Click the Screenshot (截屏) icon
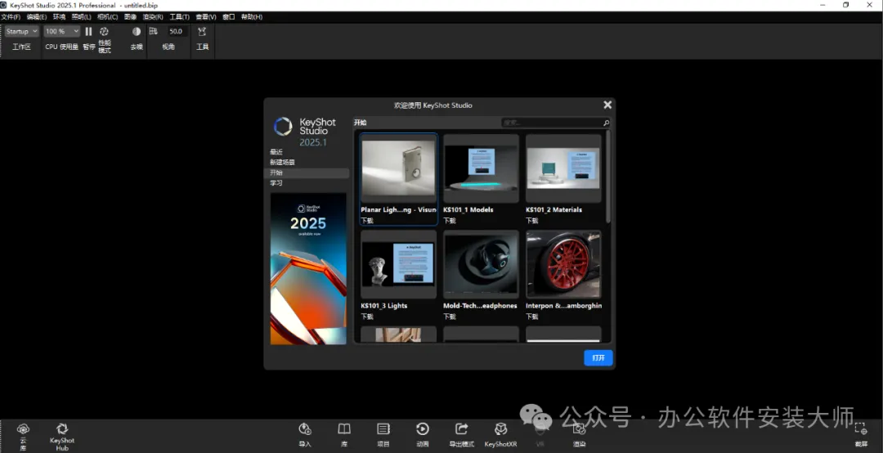Screen dimensions: 883x453 (860, 428)
